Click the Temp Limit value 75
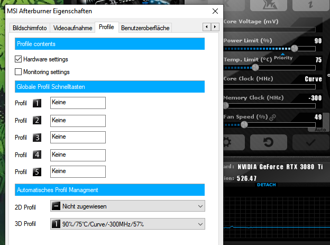 [x=318, y=60]
